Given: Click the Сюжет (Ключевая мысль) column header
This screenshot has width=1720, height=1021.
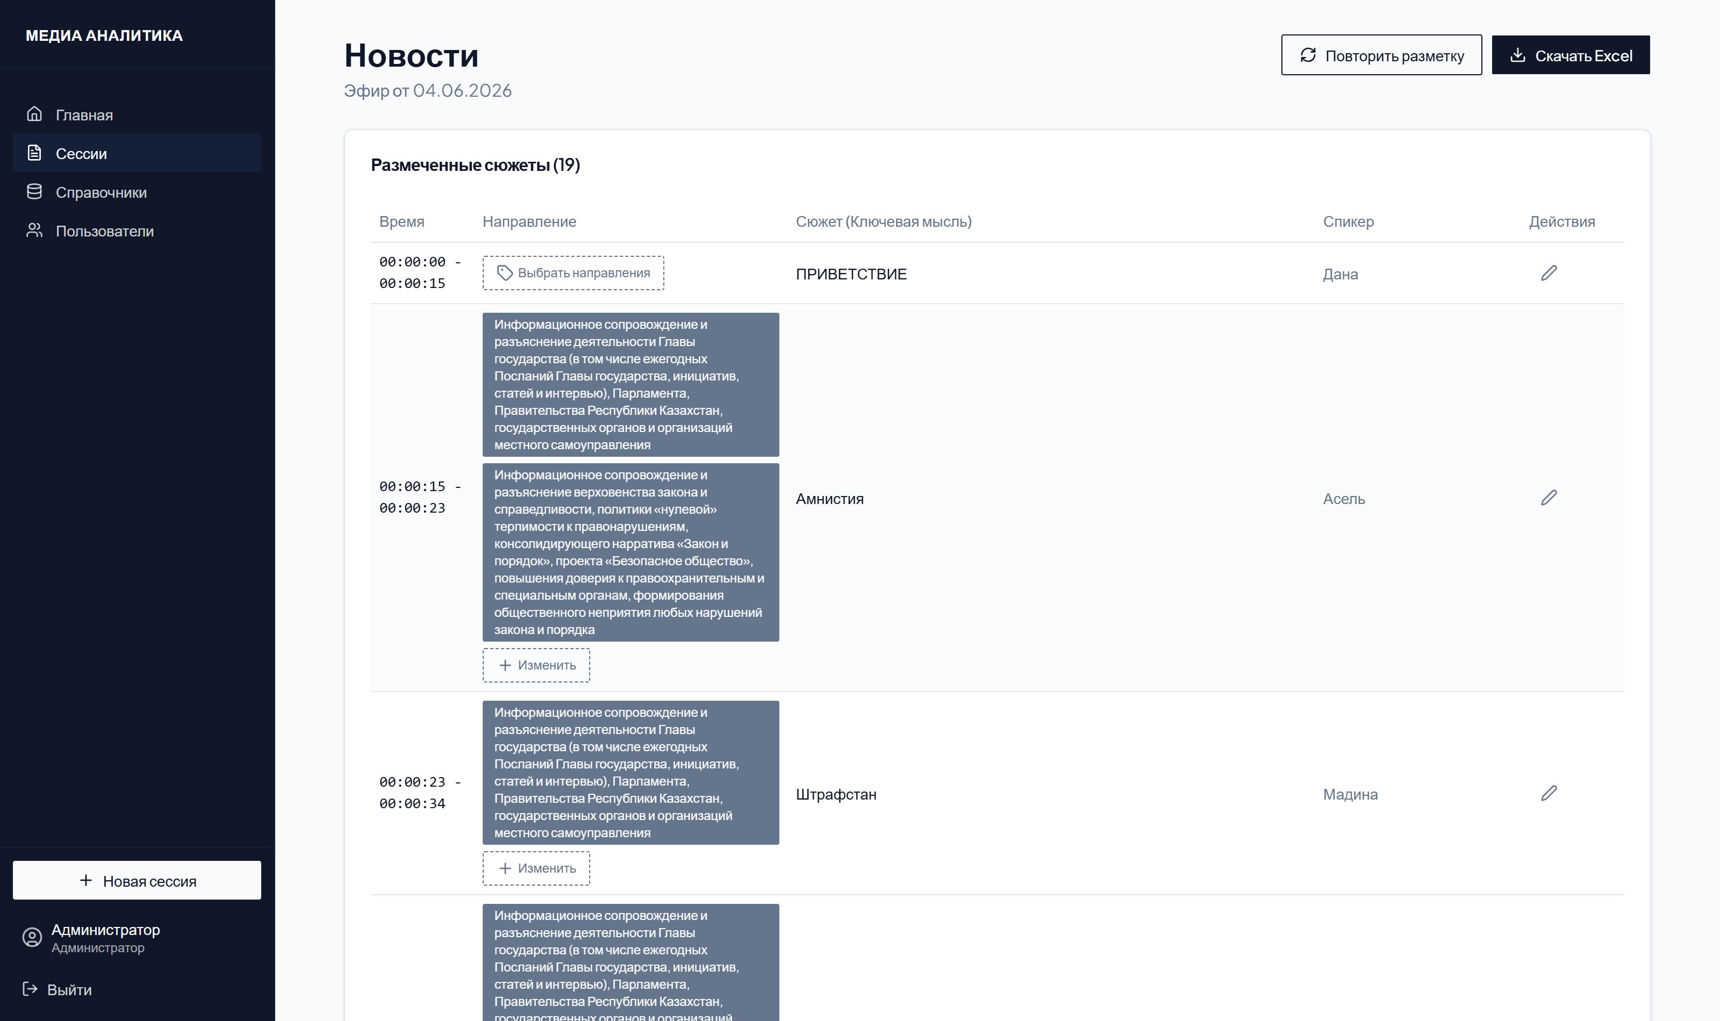Looking at the screenshot, I should tap(884, 221).
